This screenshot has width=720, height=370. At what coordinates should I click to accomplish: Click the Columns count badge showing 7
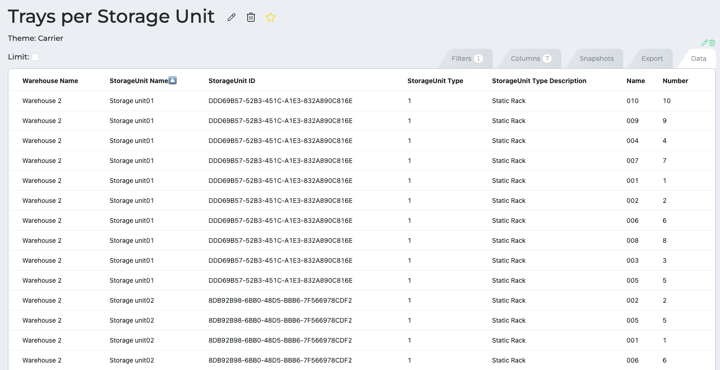547,58
